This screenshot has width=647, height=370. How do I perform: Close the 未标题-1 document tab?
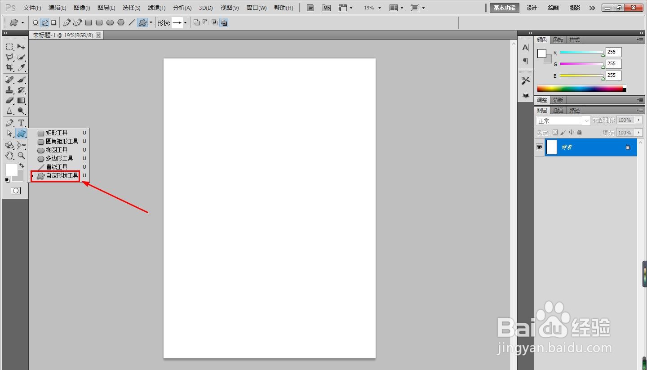coord(98,35)
